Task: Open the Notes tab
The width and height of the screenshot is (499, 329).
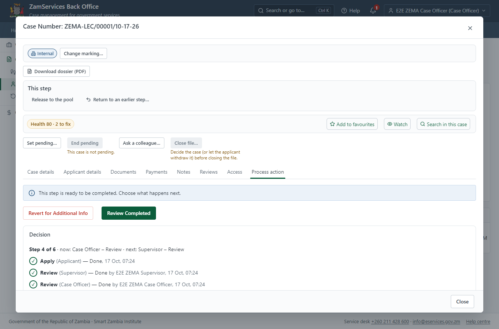Action: 183,172
